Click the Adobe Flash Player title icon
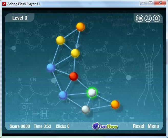168x138 pixels. (x=4, y=4)
